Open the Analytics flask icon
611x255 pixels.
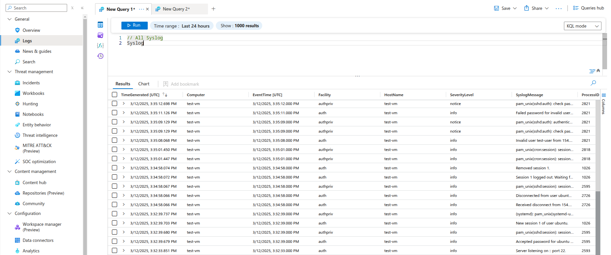point(17,251)
